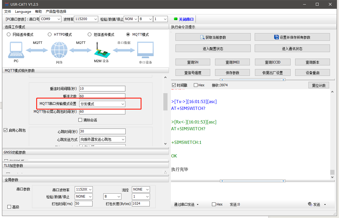Viewport: 339px width, 218px height.
Task: Open data bits 8 dropdown in top bar
Action: 146,19
